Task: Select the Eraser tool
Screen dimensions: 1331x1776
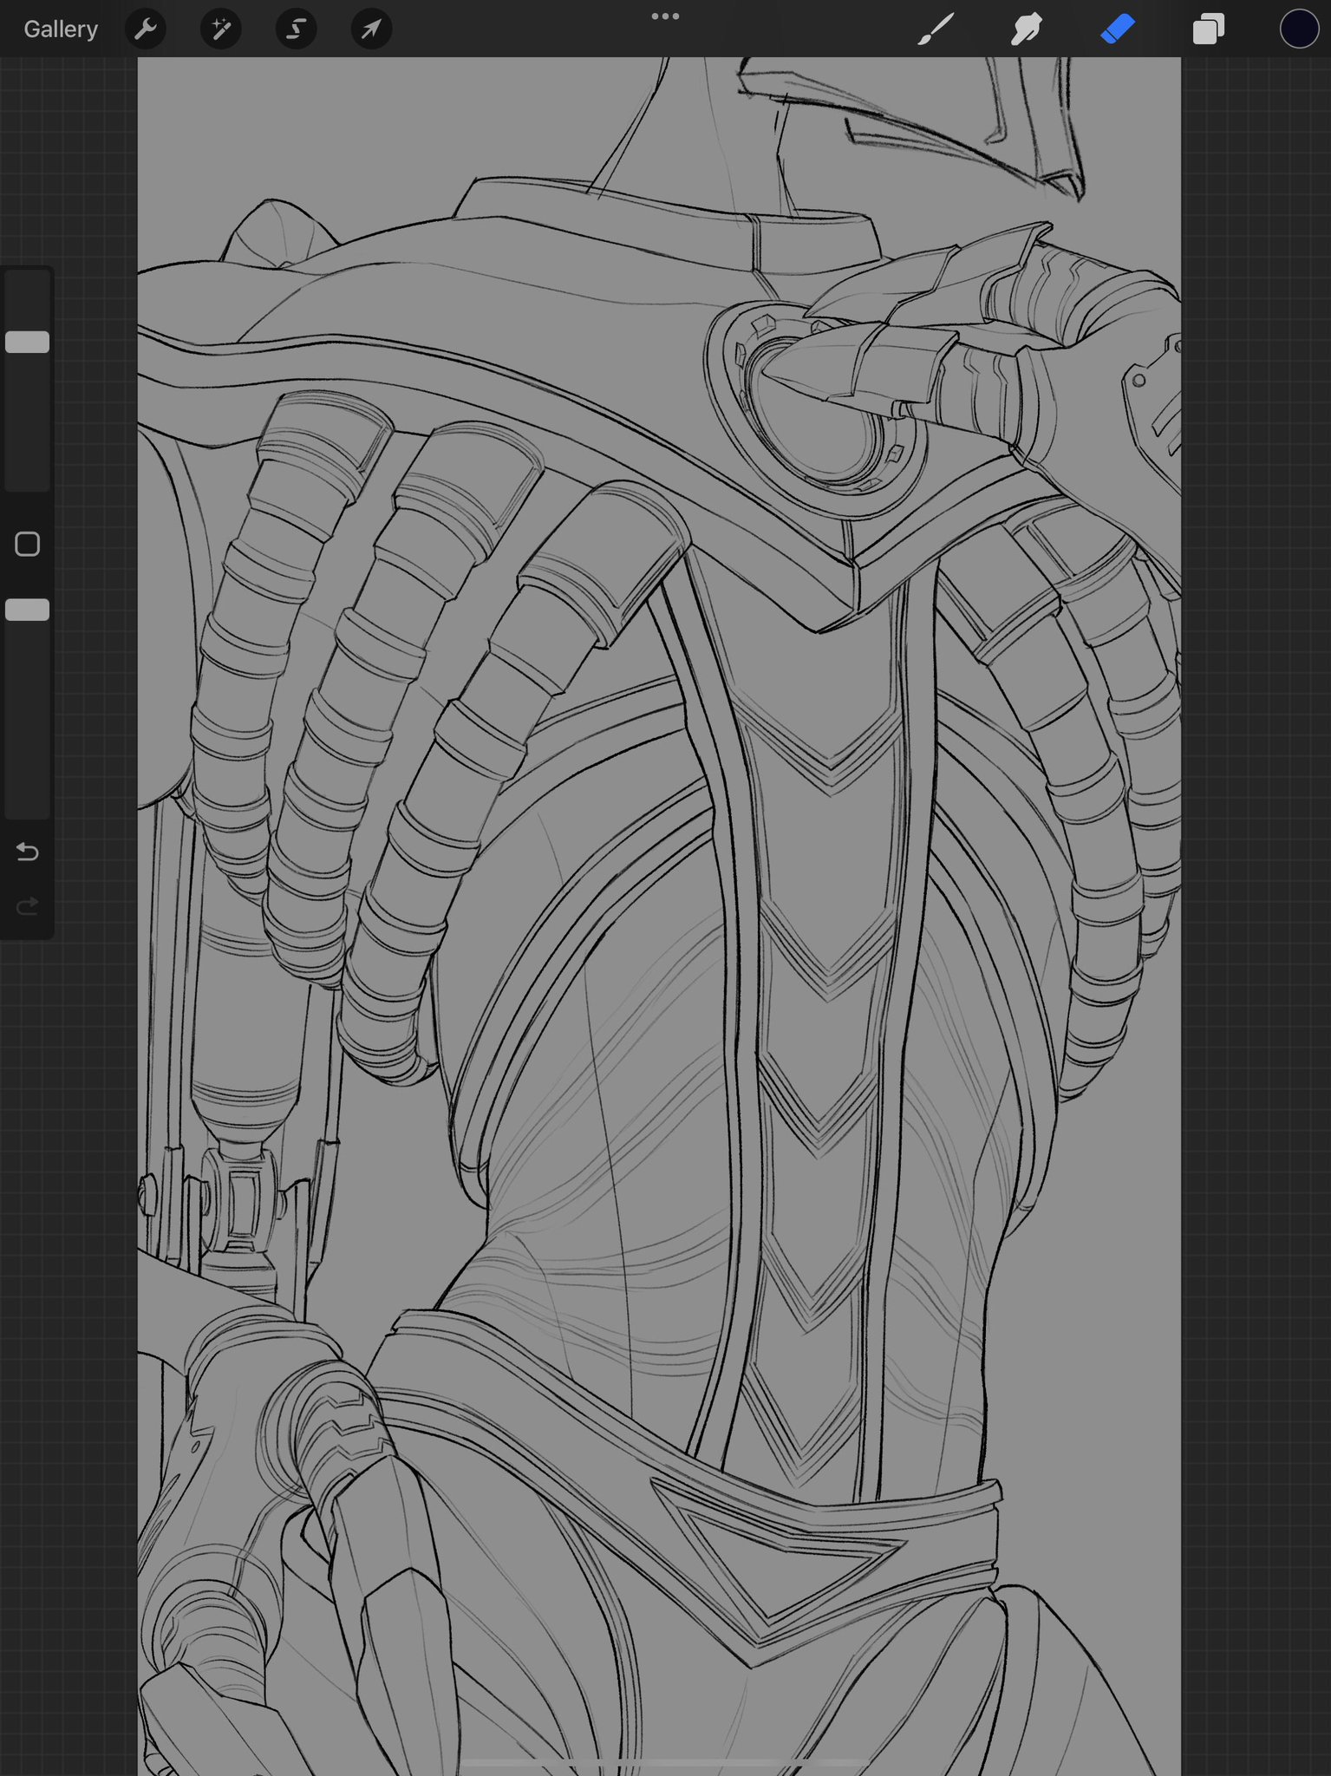Action: [1118, 29]
